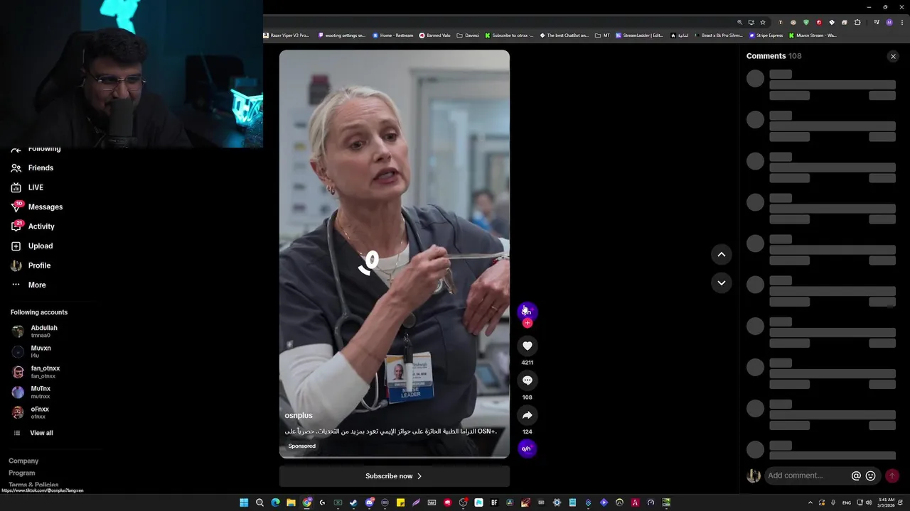Viewport: 910px width, 511px height.
Task: Share the video with arrow icon
Action: tap(527, 415)
